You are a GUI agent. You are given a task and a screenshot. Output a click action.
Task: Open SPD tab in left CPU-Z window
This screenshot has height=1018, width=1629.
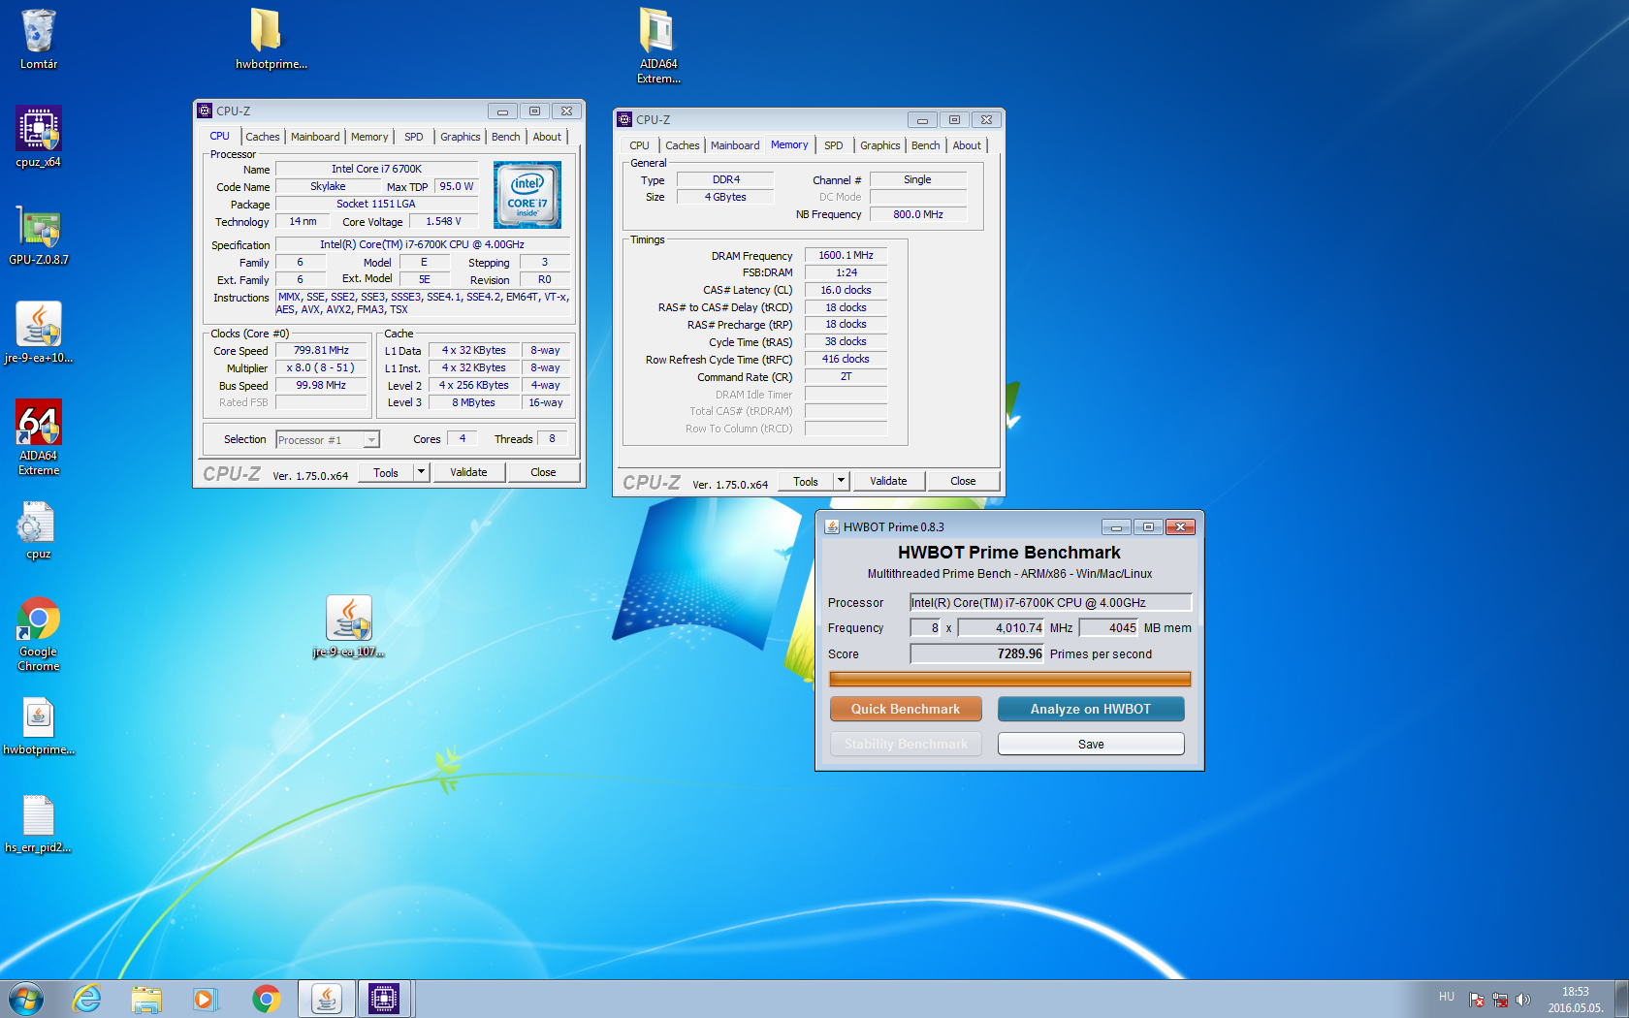tap(414, 137)
